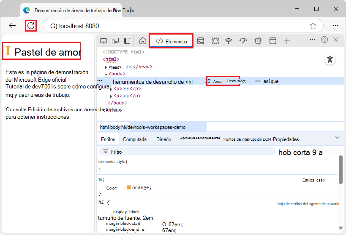Click the tamaño de fuente 2em declaration

coord(126,218)
